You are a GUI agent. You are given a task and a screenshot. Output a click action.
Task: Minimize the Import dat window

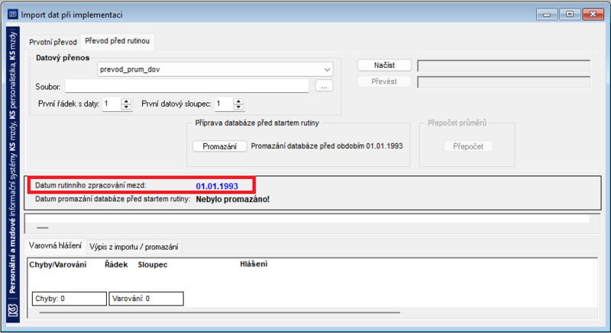[547, 14]
